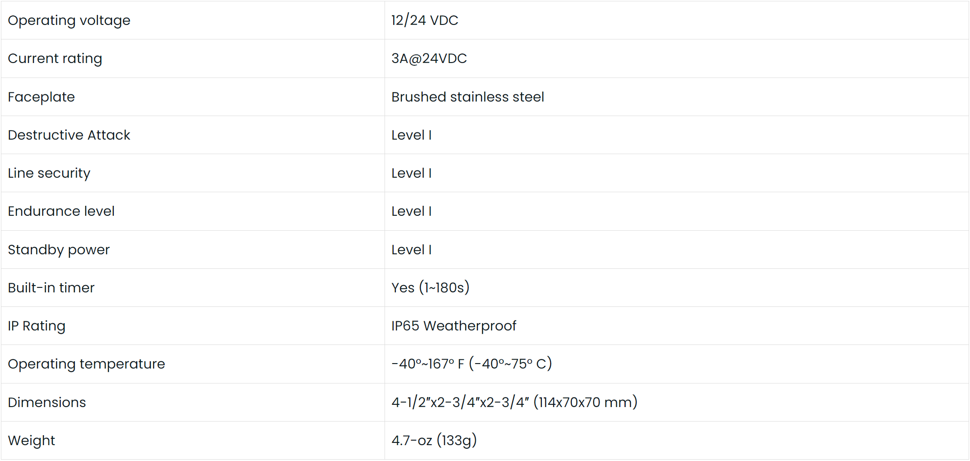Select the "114x70x70 mm" dimensions value
This screenshot has width=970, height=461.
coord(585,403)
